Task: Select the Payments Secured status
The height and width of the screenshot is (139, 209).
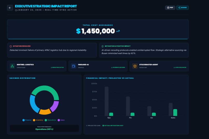Action: (x=118, y=67)
